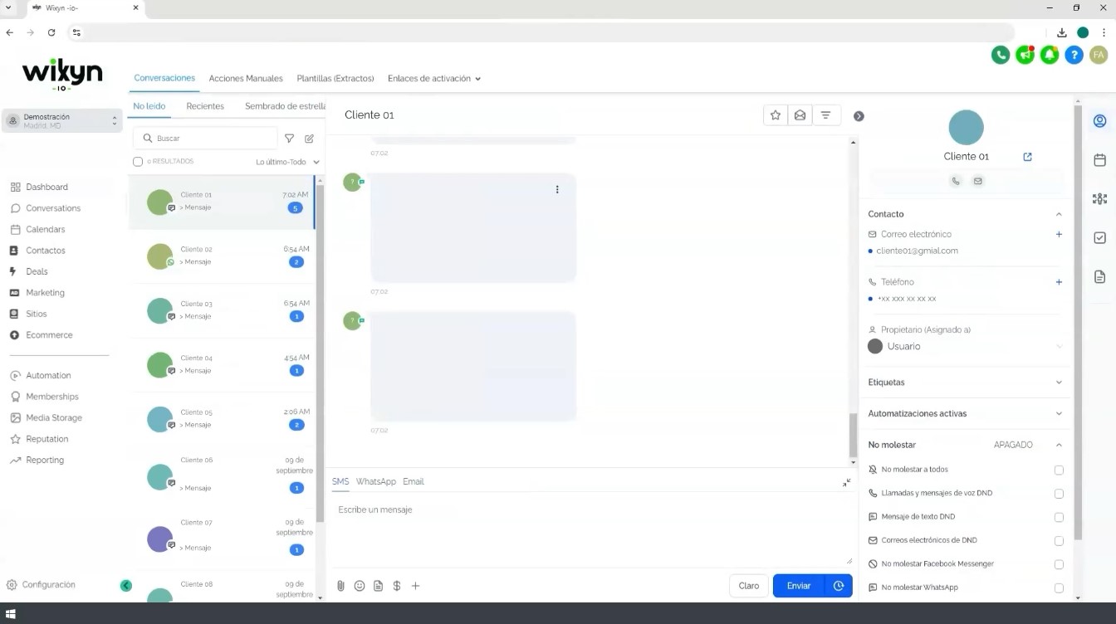Add a phone number with plus icon
Viewport: 1116px width, 624px height.
[1059, 282]
